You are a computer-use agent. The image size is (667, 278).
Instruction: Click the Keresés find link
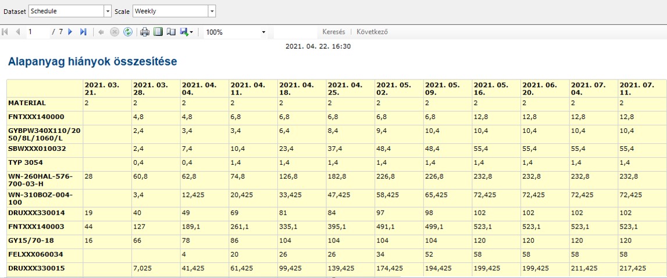click(334, 32)
